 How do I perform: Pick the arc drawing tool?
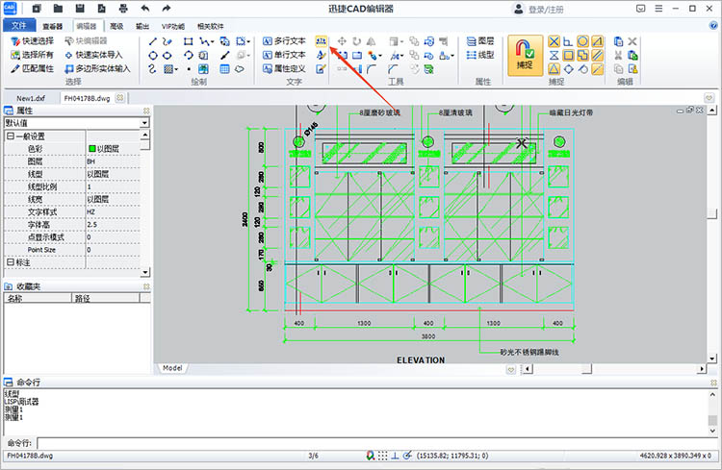click(x=188, y=55)
